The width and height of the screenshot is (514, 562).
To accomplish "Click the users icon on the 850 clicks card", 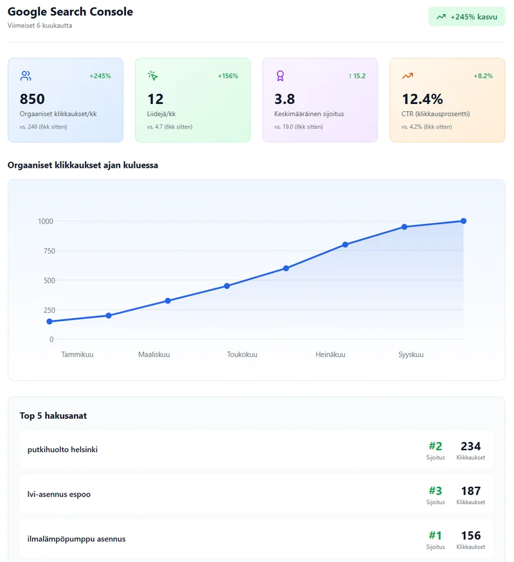I will coord(26,76).
